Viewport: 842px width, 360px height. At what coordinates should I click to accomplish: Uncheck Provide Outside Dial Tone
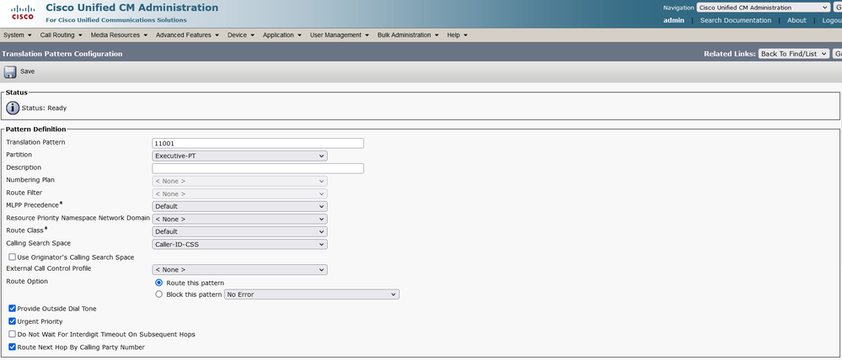click(13, 309)
